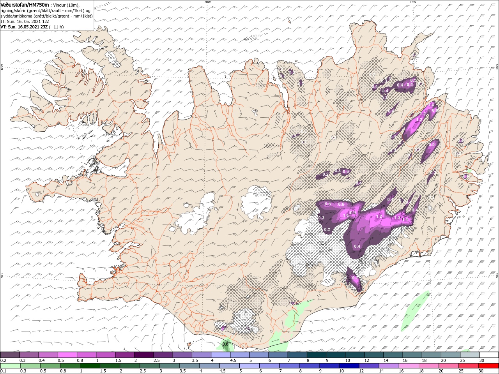Pick the grey-teal 3 swatch, lower scale
499x374 pixels.
[x=169, y=365]
